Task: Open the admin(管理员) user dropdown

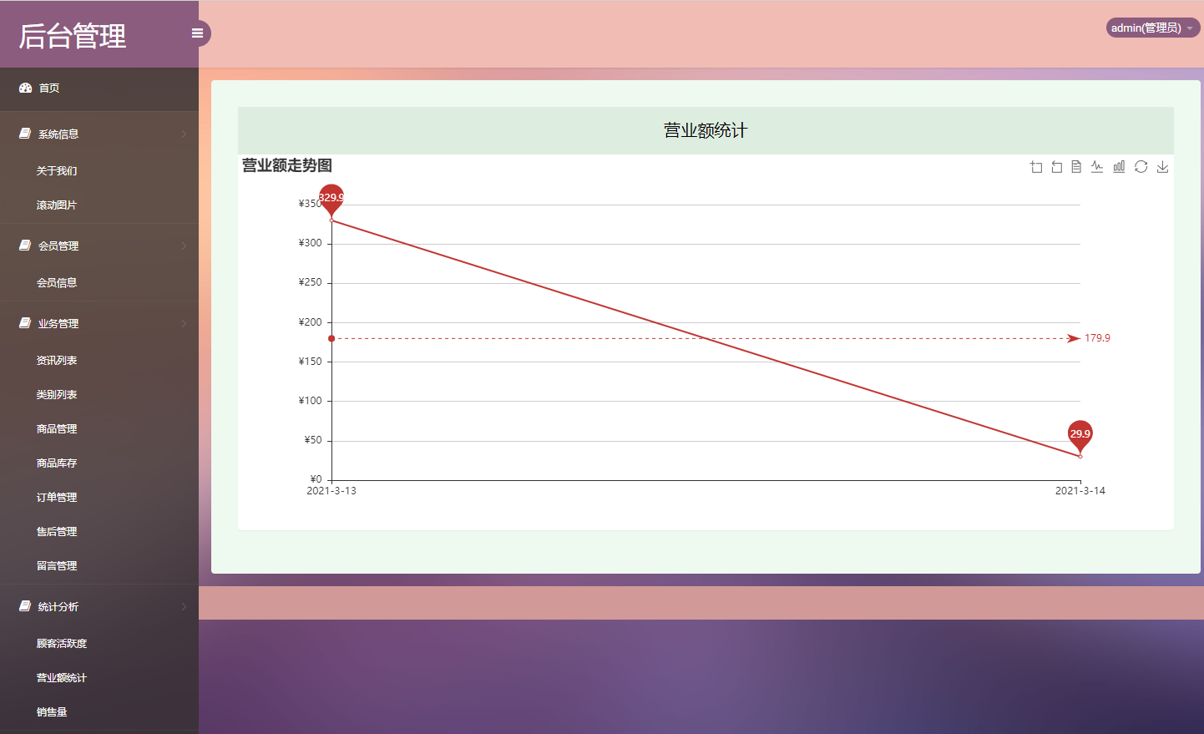Action: click(x=1152, y=27)
